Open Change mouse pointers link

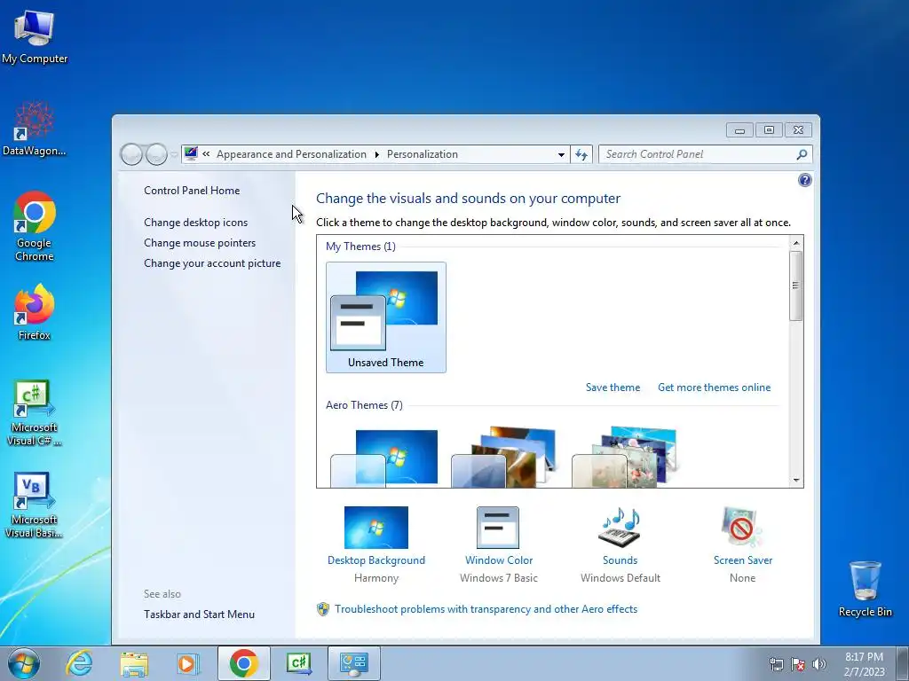click(x=200, y=243)
